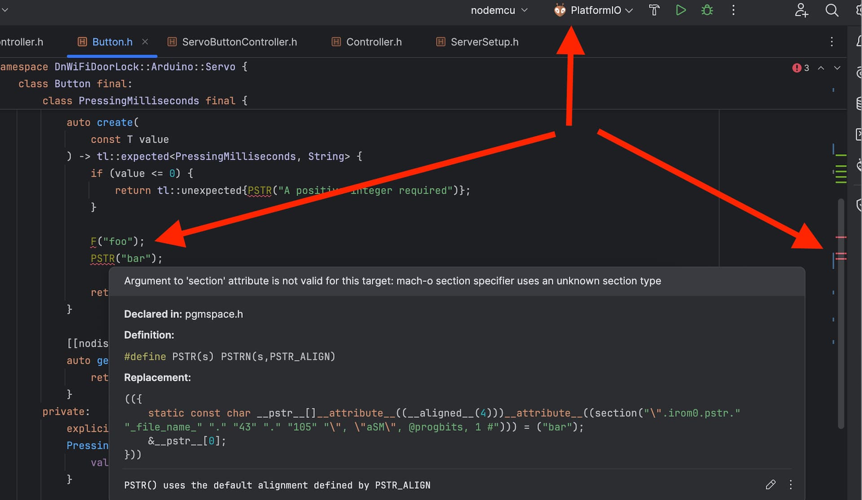Open the Controller.h tab
Viewport: 862px width, 500px height.
click(374, 42)
